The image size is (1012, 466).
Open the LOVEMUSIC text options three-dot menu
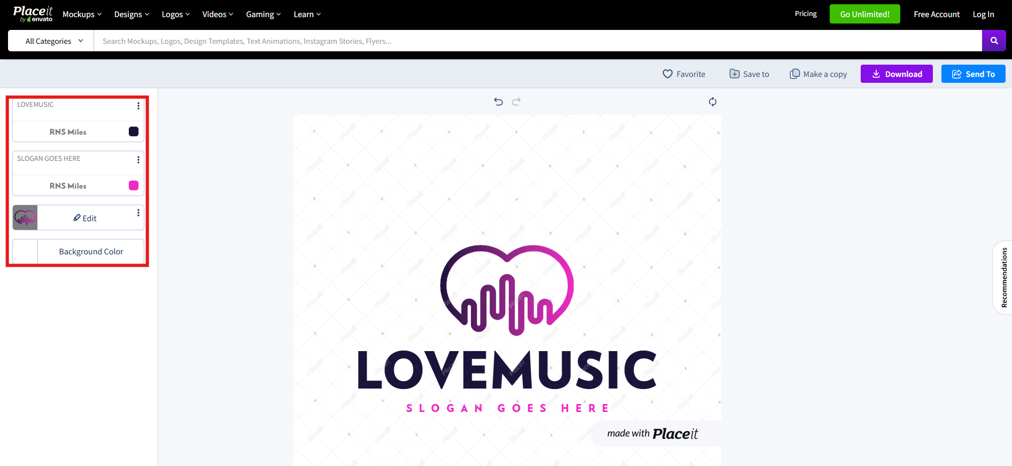pyautogui.click(x=138, y=106)
